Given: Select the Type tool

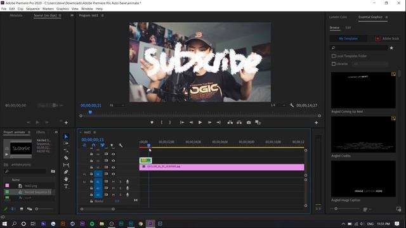Looking at the screenshot, I should pos(66,186).
